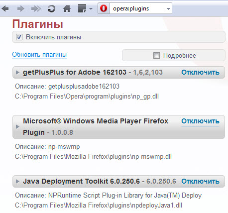Go back with the Back arrow
Screen dimensions: 228x213
[x=5, y=8]
